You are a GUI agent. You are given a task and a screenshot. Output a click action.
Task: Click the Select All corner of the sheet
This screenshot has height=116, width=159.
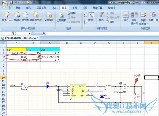coord(3,43)
